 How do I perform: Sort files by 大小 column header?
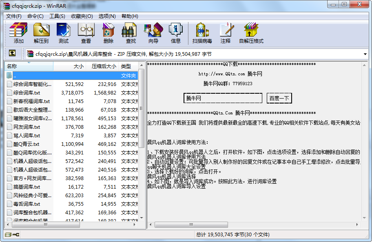pos(69,66)
